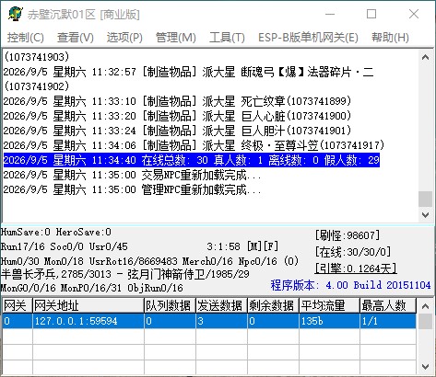Select the 巨人胆汁 log line
Viewport: 436px width, 377px height.
click(177, 131)
